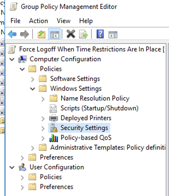Click the Software Settings folder icon
The image size is (169, 196).
(x=43, y=79)
